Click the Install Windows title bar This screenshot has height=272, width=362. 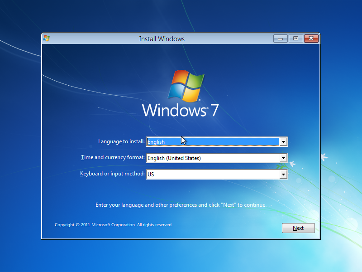(x=162, y=39)
